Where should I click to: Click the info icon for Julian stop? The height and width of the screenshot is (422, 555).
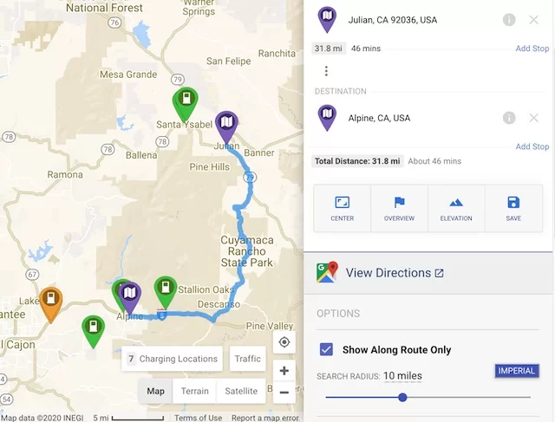click(509, 19)
